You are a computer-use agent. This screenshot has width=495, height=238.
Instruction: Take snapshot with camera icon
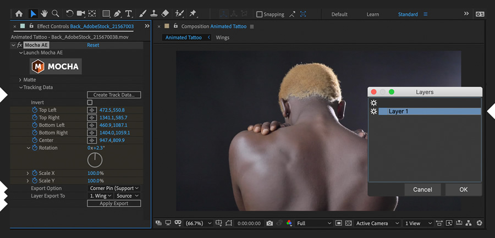point(269,224)
